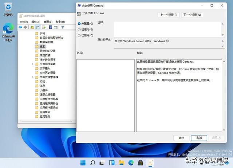The image size is (233, 168).
Task: Click the filter funnel toolbar icon
Action: (x=63, y=27)
